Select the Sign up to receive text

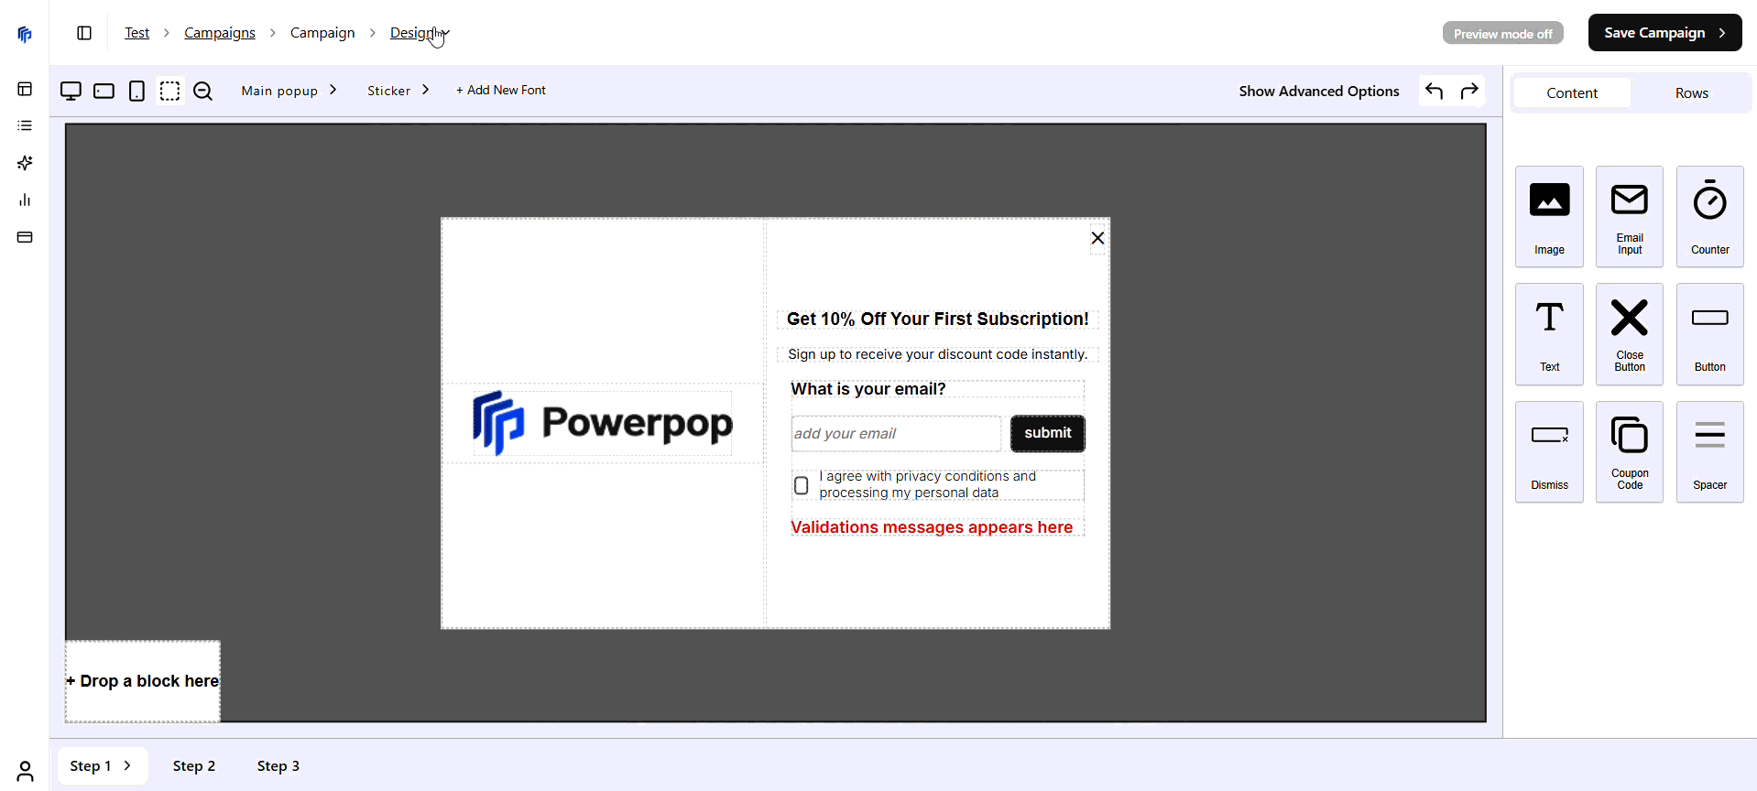click(937, 354)
